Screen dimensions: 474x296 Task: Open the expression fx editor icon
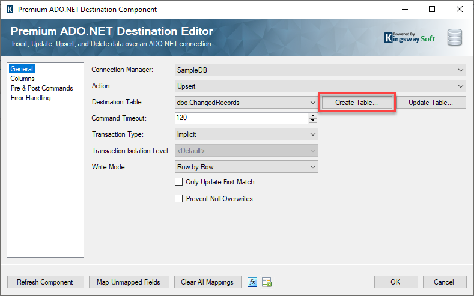[x=252, y=282]
